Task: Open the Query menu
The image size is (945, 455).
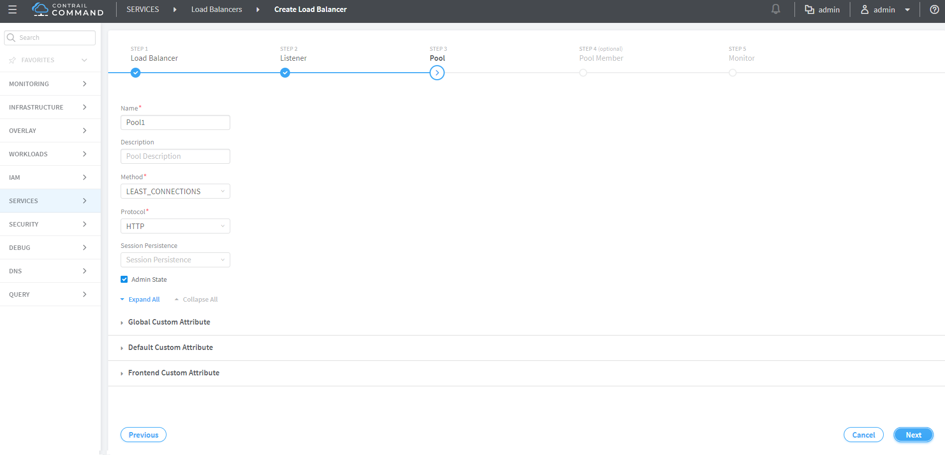Action: point(50,294)
